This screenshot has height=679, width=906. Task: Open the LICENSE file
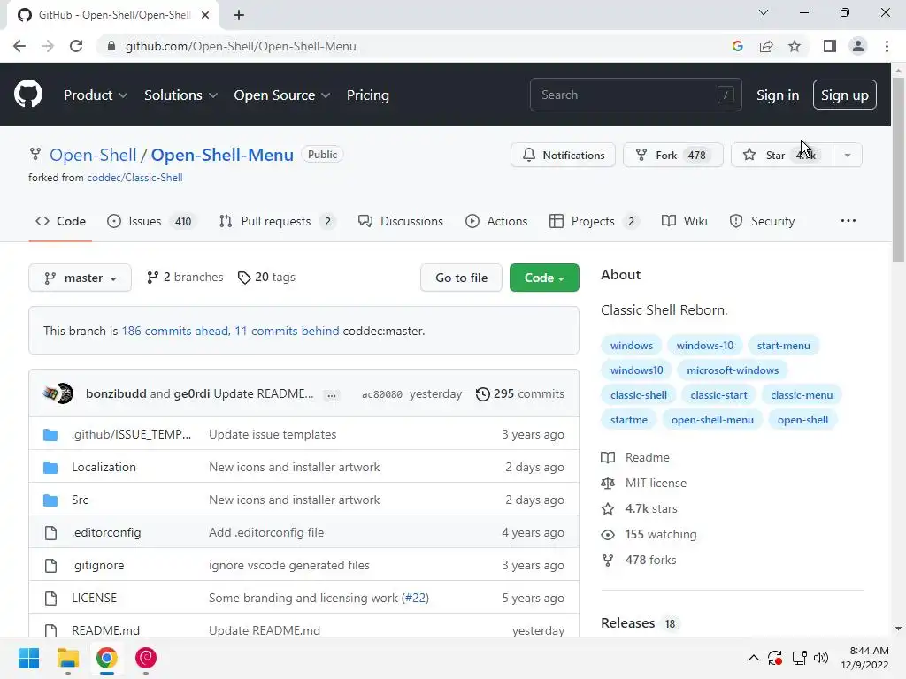(x=94, y=598)
